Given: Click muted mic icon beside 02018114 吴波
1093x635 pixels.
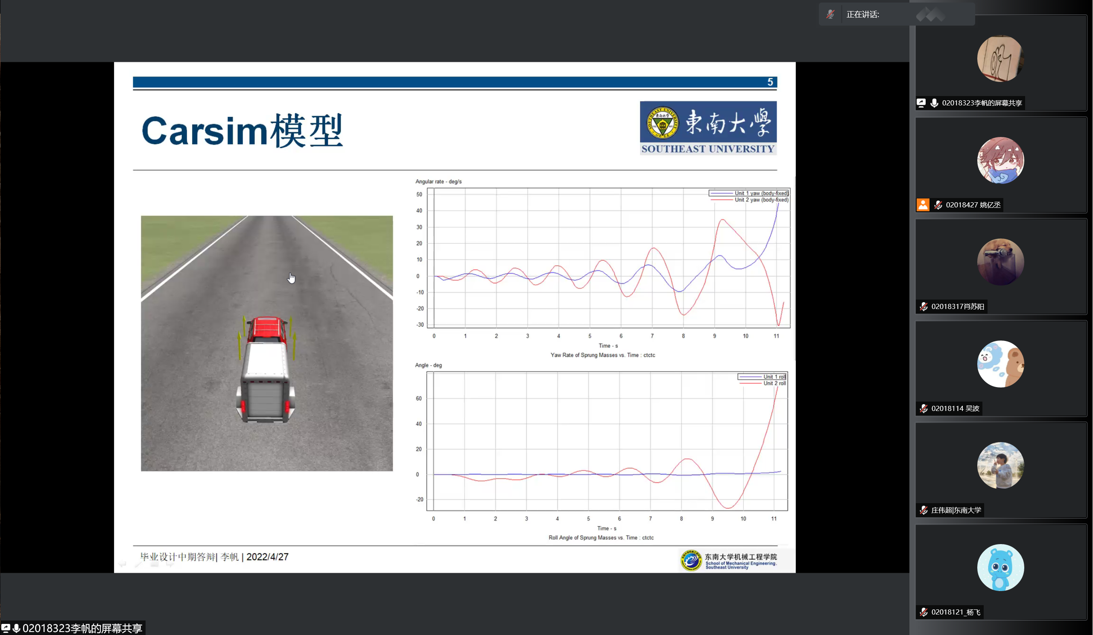Looking at the screenshot, I should click(924, 408).
